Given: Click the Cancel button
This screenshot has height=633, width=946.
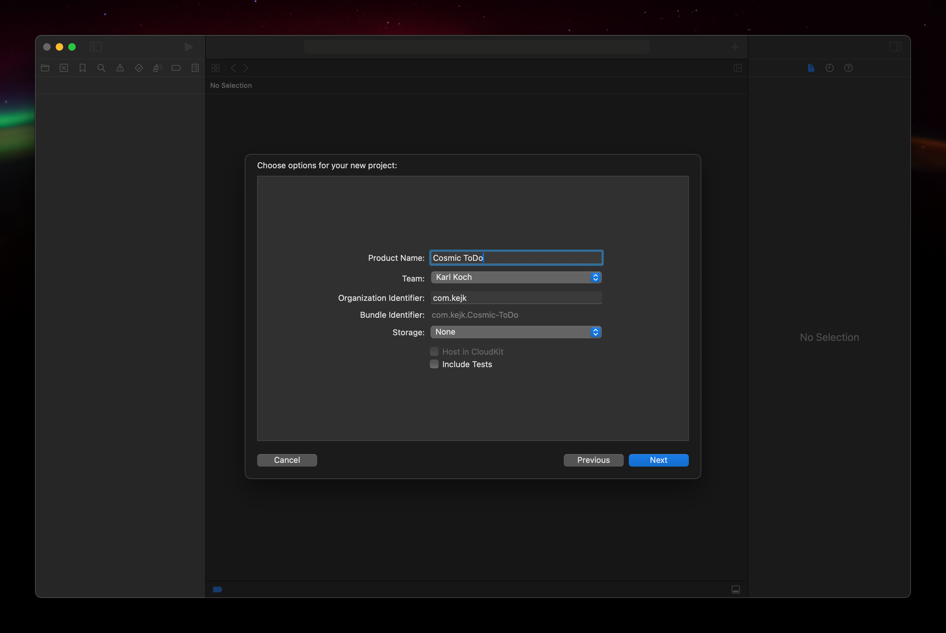Looking at the screenshot, I should point(287,460).
